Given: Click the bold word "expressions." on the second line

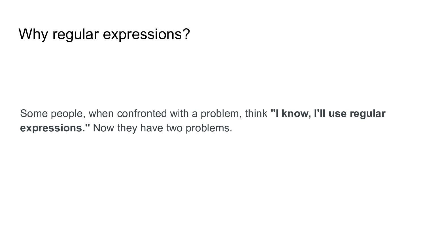Looking at the screenshot, I should pyautogui.click(x=53, y=128).
